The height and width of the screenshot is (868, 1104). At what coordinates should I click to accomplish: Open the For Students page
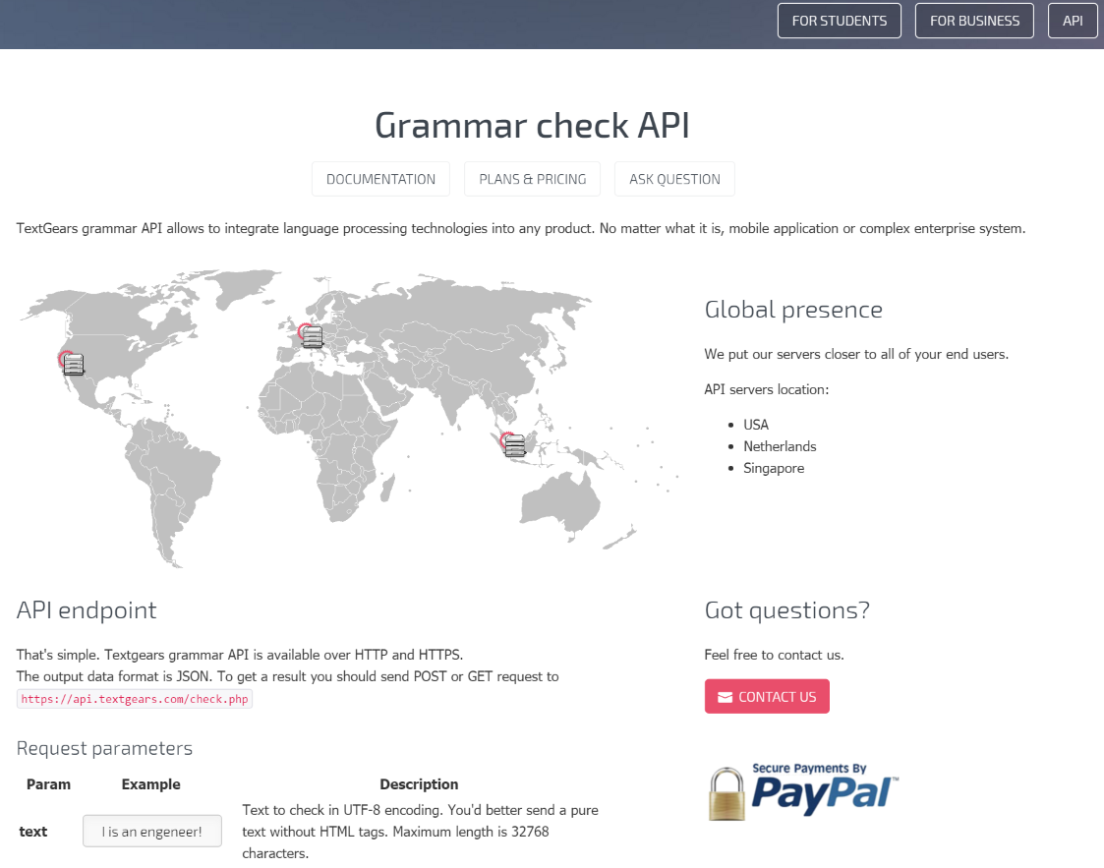(x=840, y=21)
